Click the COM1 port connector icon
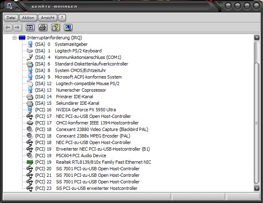This screenshot has height=203, width=263. tap(30, 57)
